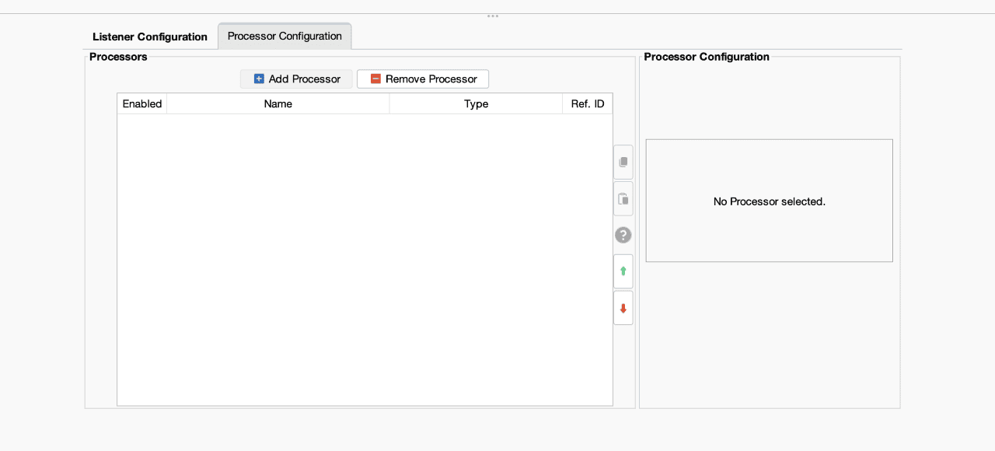Select the Processor Configuration tab
The width and height of the screenshot is (995, 451).
coord(285,36)
